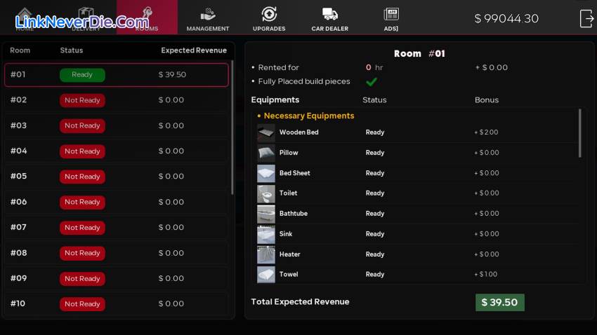The image size is (597, 335).
Task: Click the Management hand icon
Action: click(207, 15)
